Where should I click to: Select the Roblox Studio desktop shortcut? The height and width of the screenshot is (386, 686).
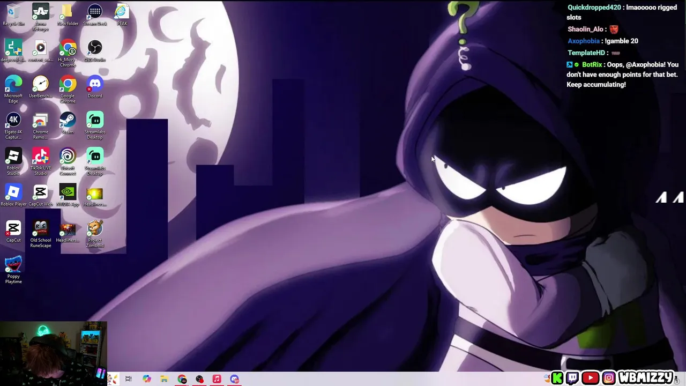click(13, 162)
